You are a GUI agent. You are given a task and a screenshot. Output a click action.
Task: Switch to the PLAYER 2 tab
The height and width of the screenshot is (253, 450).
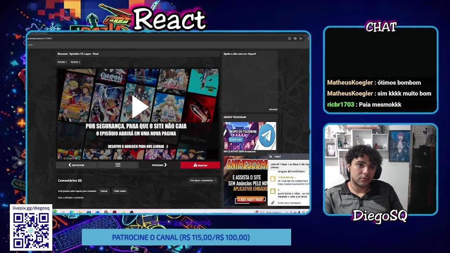click(x=75, y=62)
